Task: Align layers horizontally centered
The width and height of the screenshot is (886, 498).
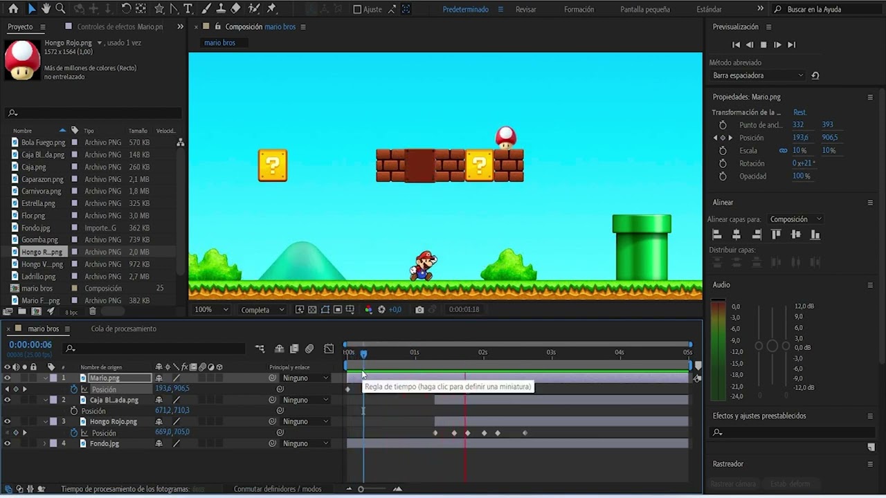Action: (736, 235)
